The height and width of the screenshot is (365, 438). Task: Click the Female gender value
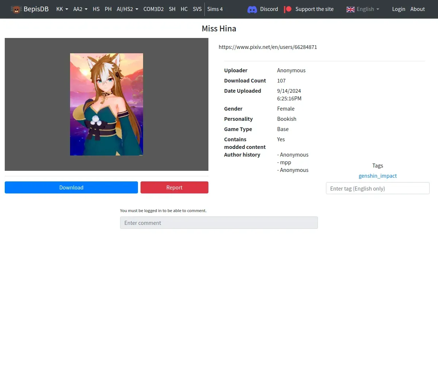286,109
